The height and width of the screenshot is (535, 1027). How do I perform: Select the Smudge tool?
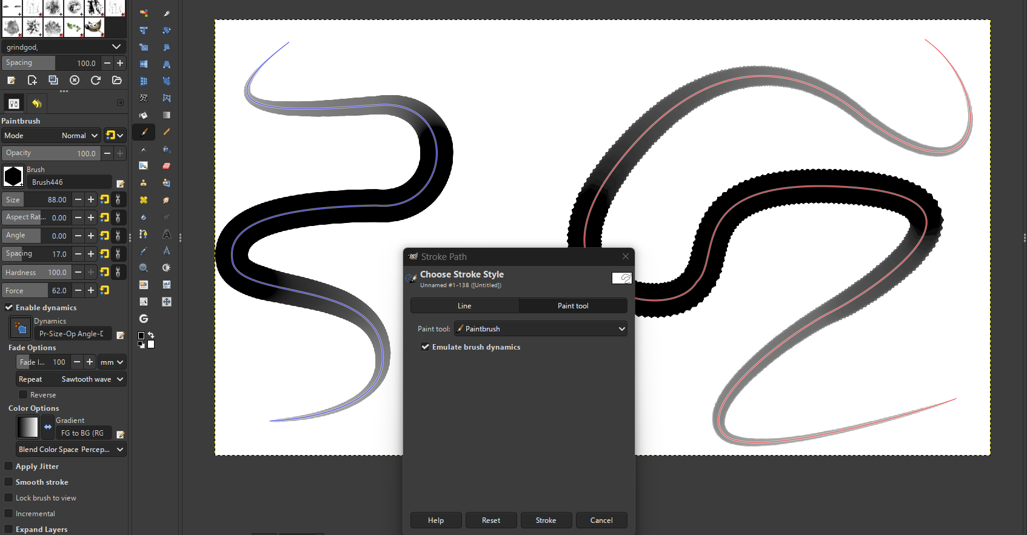(x=166, y=199)
